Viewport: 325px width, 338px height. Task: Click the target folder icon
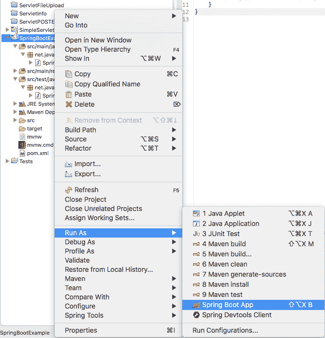pyautogui.click(x=22, y=129)
